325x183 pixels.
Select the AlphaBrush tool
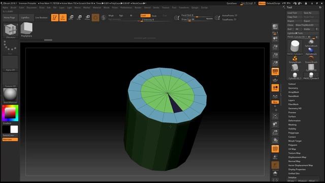click(311, 51)
